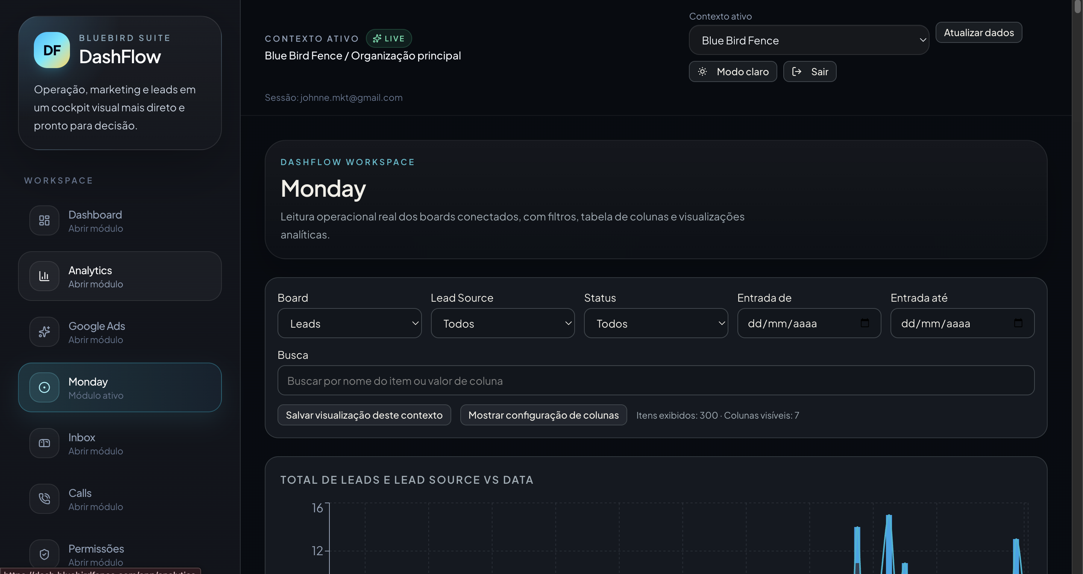
Task: Click Mostrar configuração de colunas
Action: [543, 415]
